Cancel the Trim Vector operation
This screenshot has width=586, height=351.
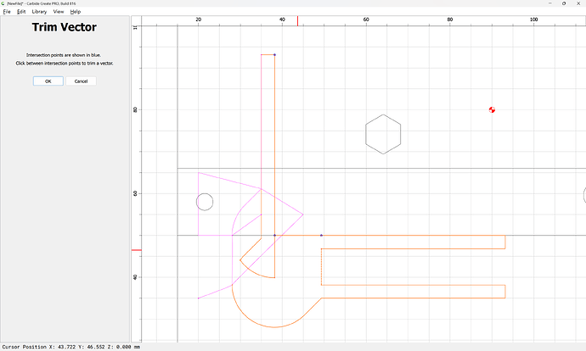pyautogui.click(x=81, y=81)
